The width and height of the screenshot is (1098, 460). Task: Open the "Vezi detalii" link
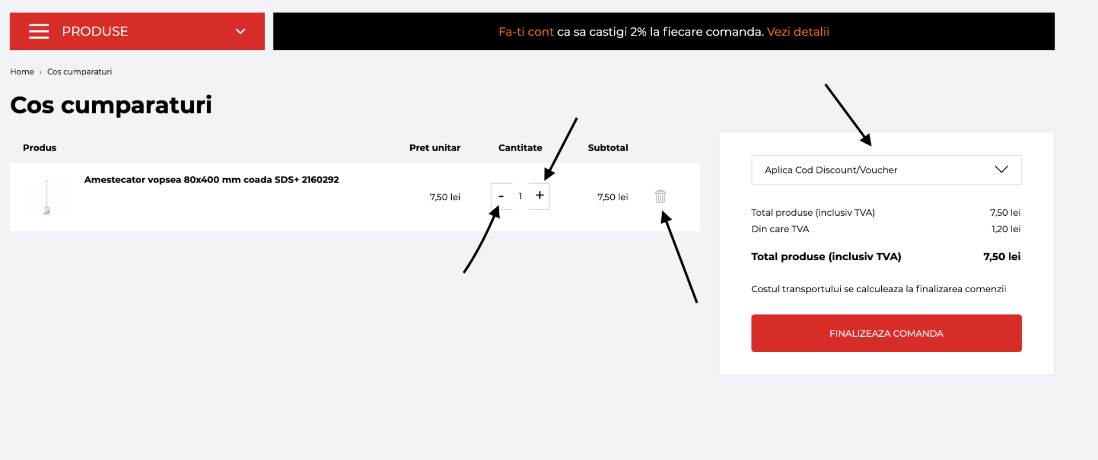tap(798, 32)
